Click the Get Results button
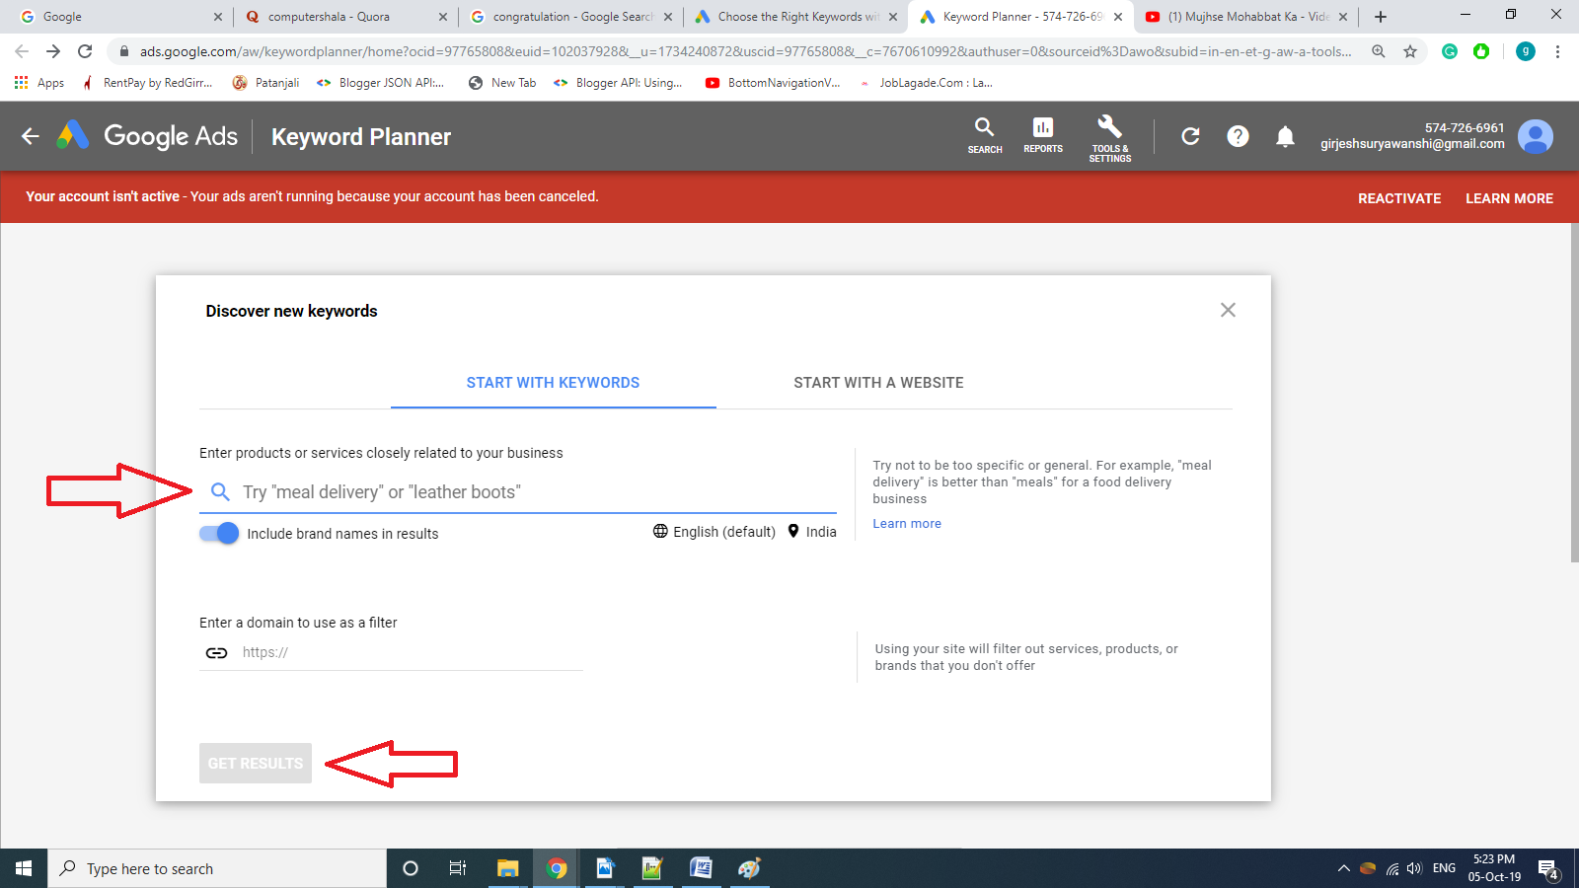 tap(256, 763)
